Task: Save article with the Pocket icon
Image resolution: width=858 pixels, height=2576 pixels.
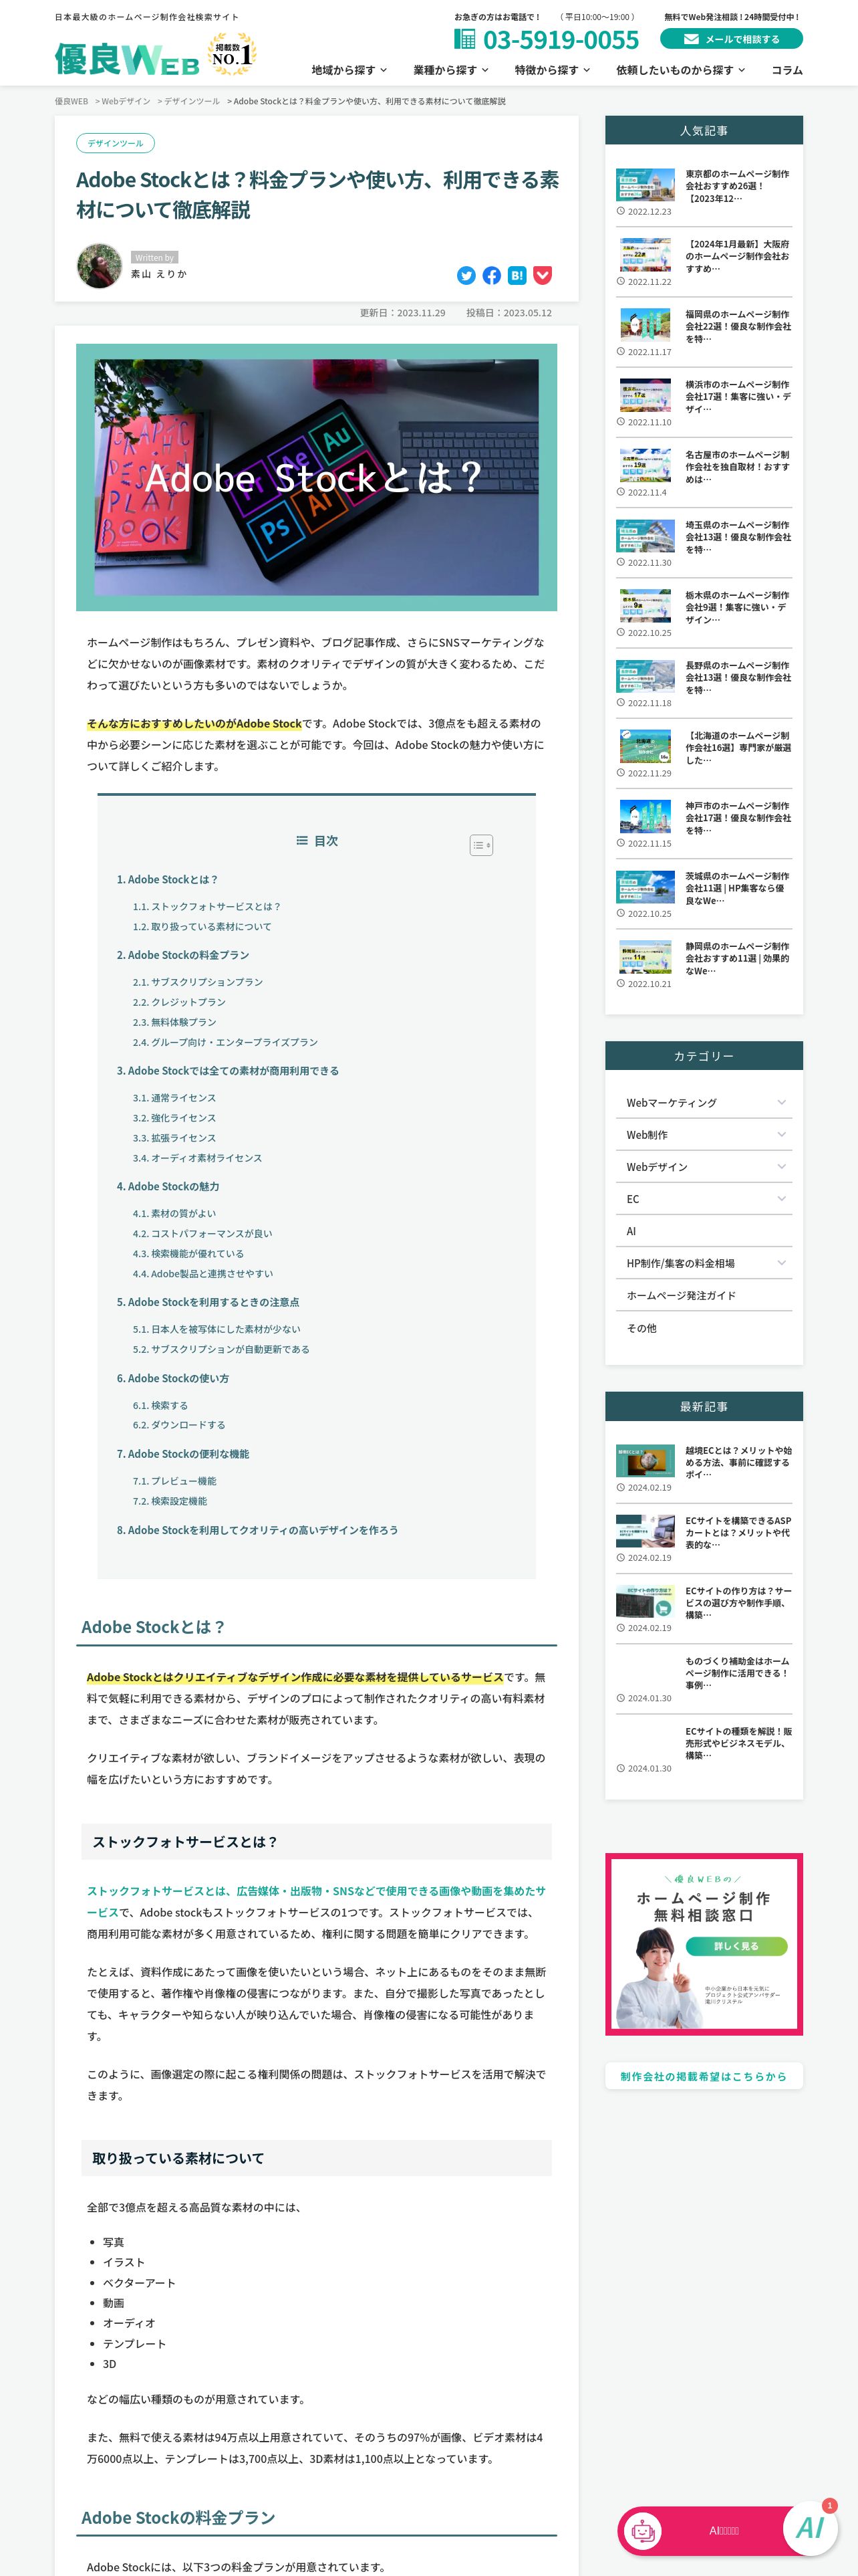Action: pyautogui.click(x=543, y=275)
